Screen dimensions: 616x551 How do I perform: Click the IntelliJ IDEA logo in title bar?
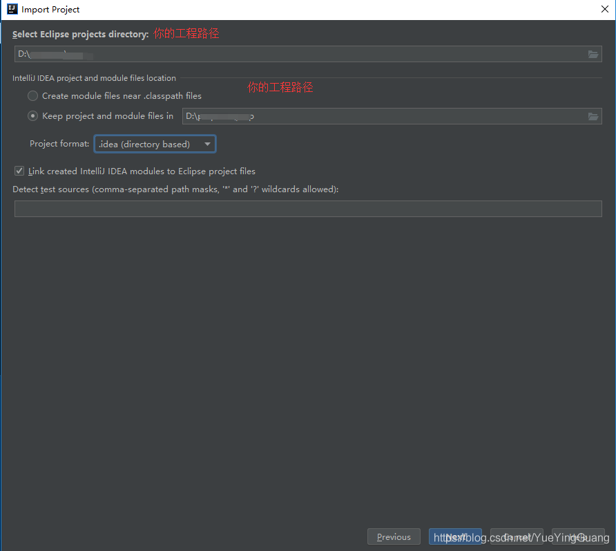tap(12, 9)
